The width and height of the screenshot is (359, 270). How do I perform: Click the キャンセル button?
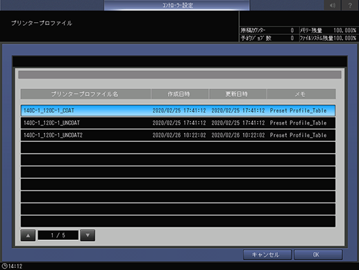pos(267,255)
